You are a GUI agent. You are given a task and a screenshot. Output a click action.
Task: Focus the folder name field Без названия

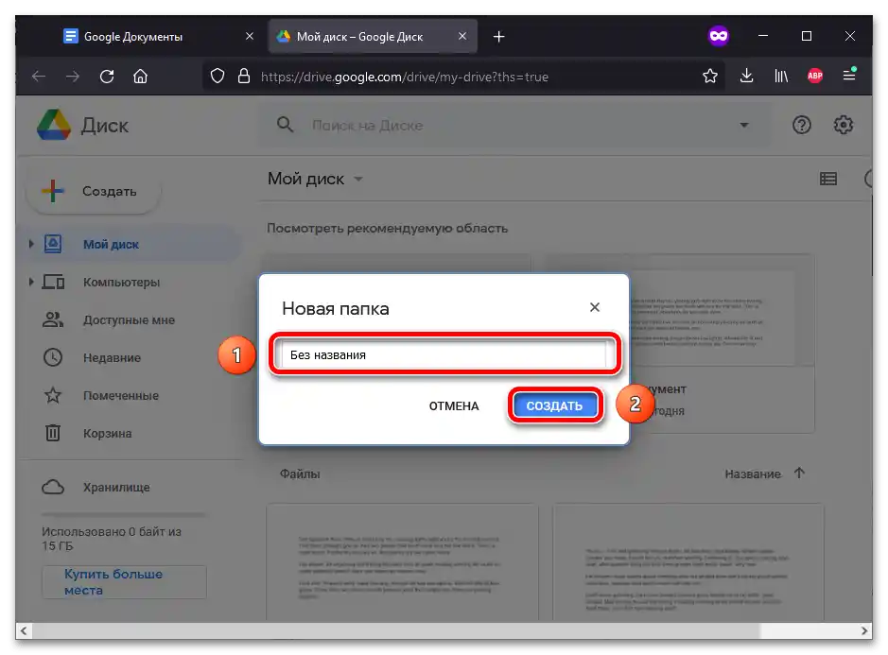pos(444,355)
